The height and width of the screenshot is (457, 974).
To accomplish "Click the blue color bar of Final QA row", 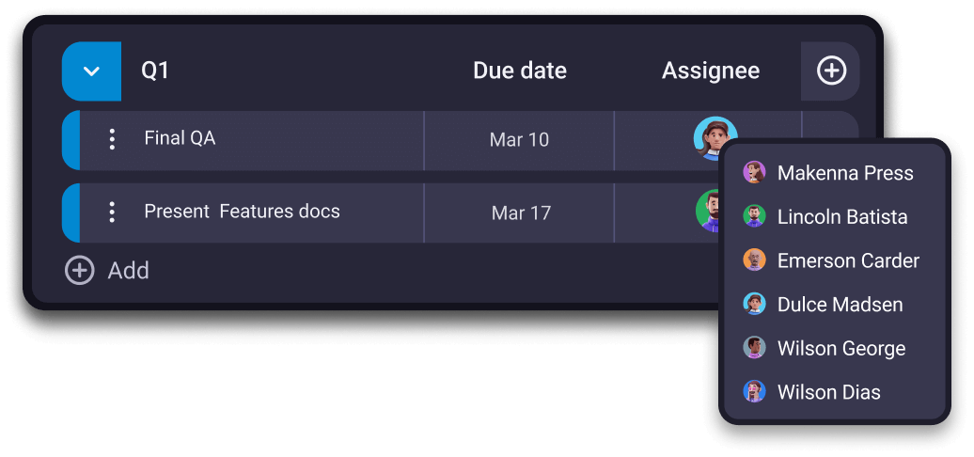I will click(x=71, y=140).
